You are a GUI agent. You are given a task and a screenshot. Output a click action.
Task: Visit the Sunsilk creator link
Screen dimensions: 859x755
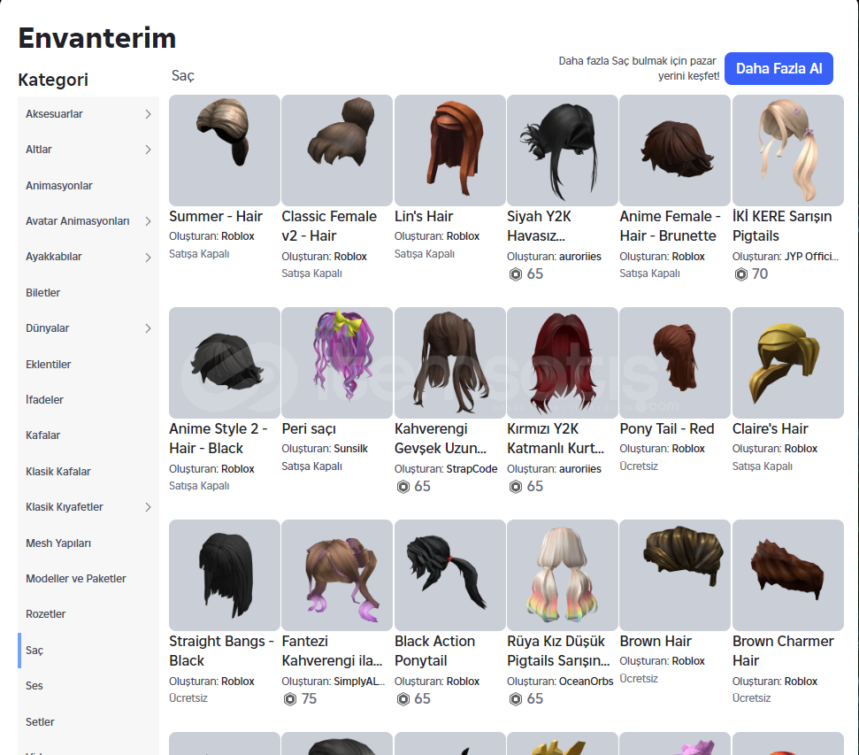(x=350, y=449)
